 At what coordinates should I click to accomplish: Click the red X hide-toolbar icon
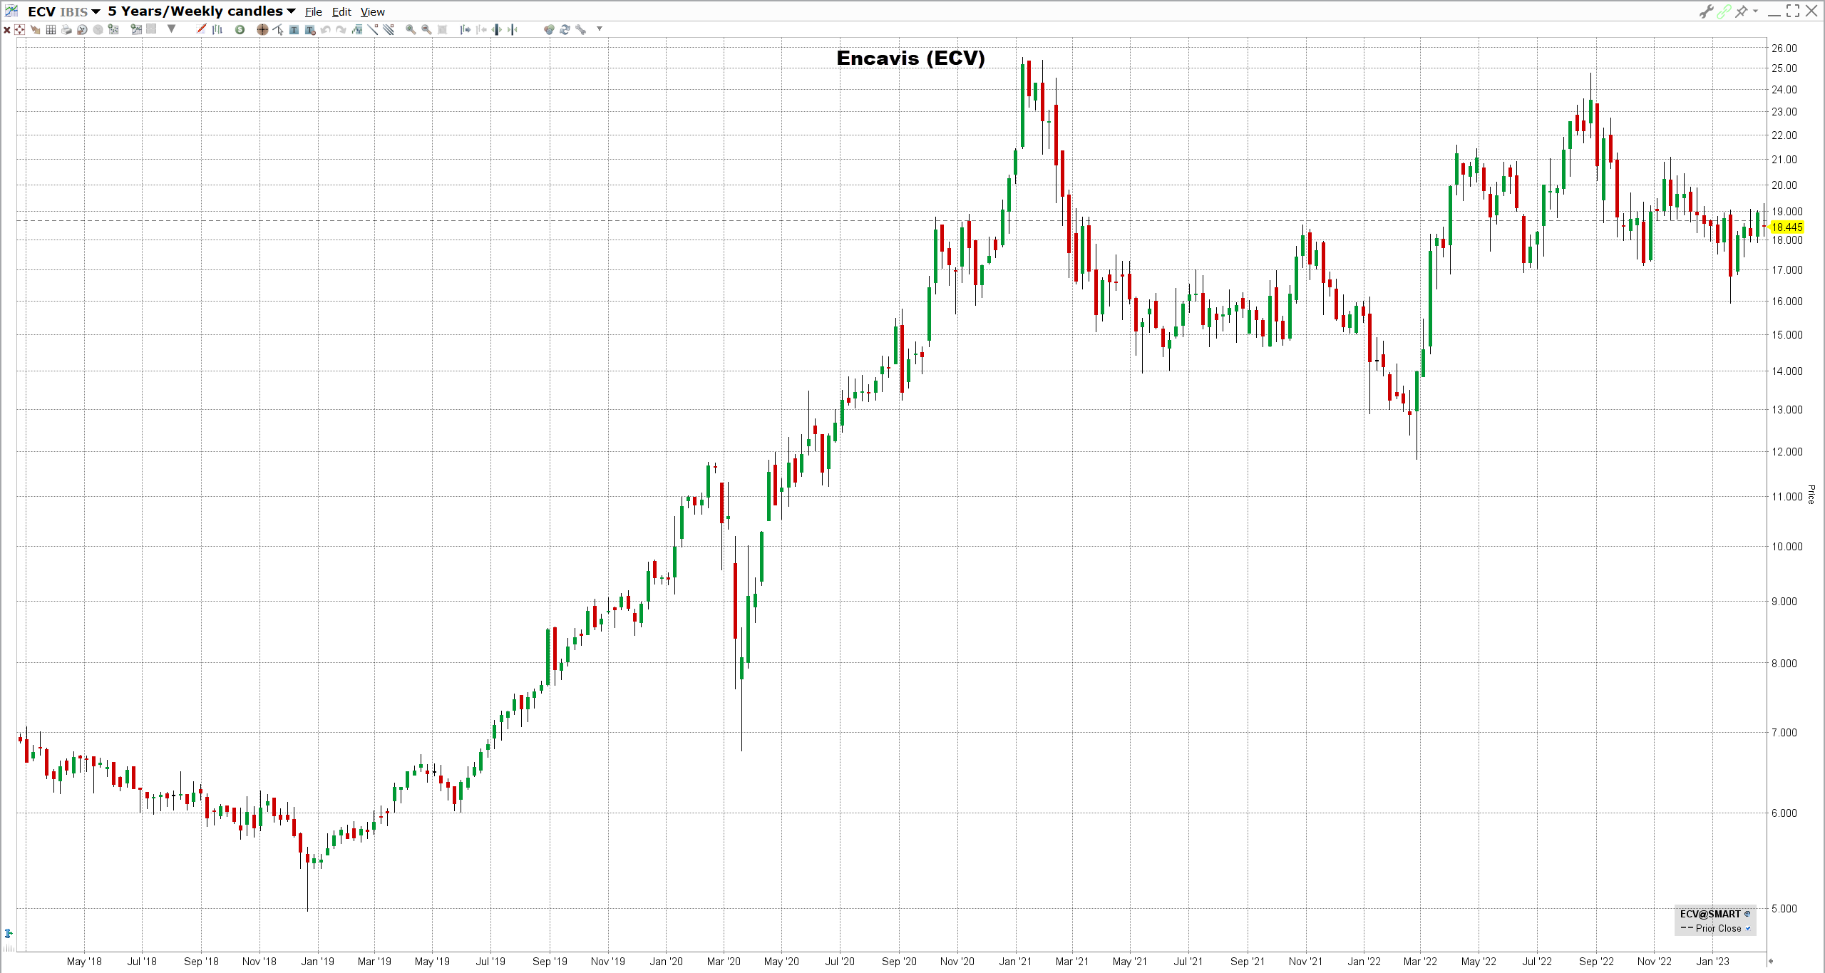[x=7, y=30]
